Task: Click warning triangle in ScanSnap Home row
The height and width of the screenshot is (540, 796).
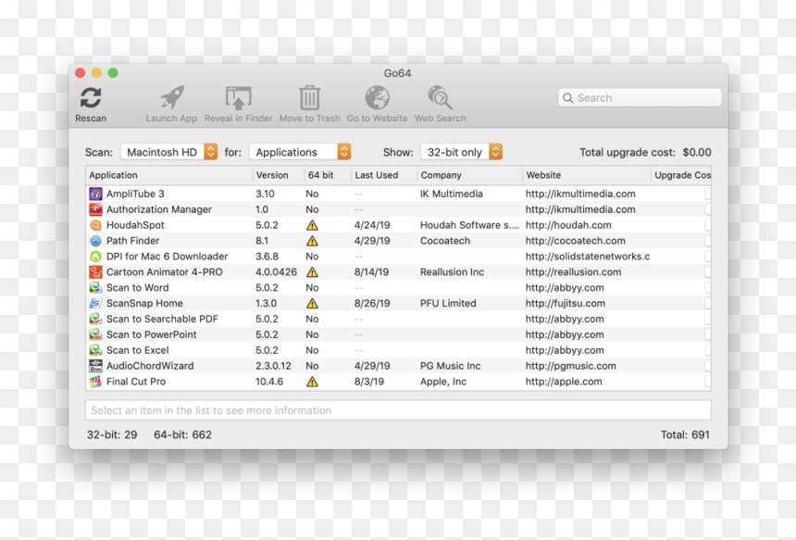Action: [x=312, y=303]
